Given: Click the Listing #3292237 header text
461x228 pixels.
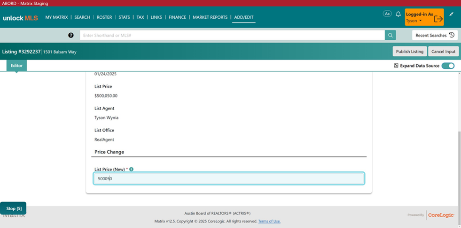Looking at the screenshot, I should [x=21, y=51].
